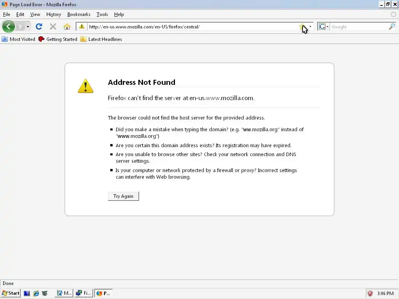Open the File menu

click(6, 14)
